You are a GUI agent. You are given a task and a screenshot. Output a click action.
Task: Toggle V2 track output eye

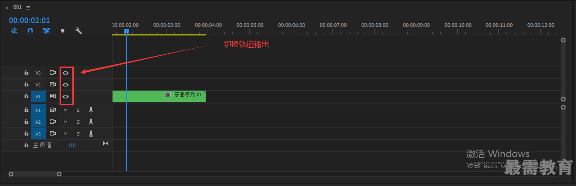pyautogui.click(x=66, y=85)
